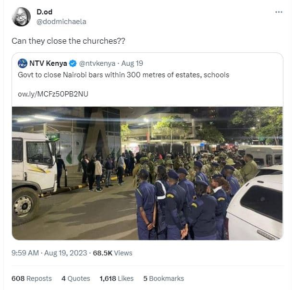
Task: Show the 608 Reposts list
Action: (x=32, y=278)
